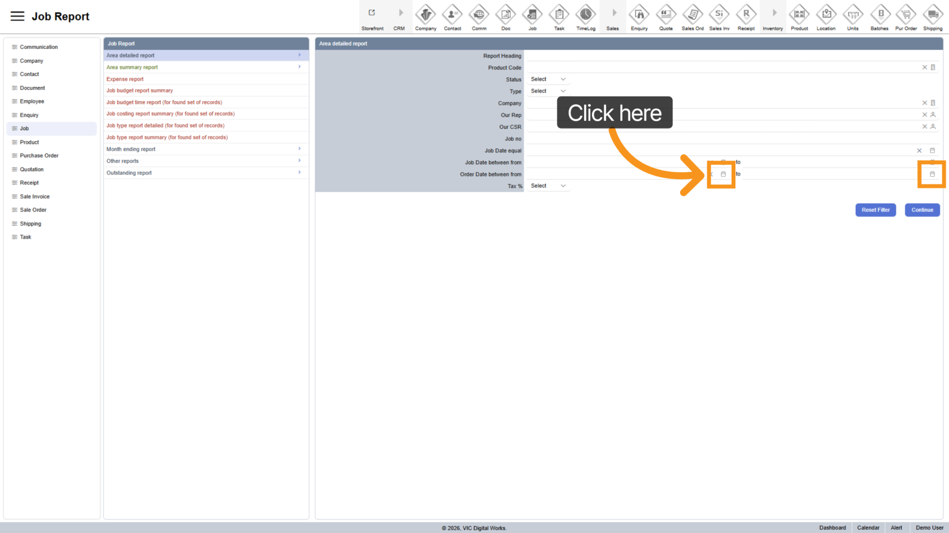Open the Quote toolbar icon

tap(666, 14)
